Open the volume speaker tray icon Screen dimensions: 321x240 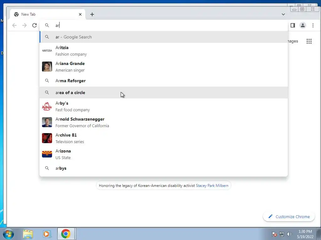[289, 234]
